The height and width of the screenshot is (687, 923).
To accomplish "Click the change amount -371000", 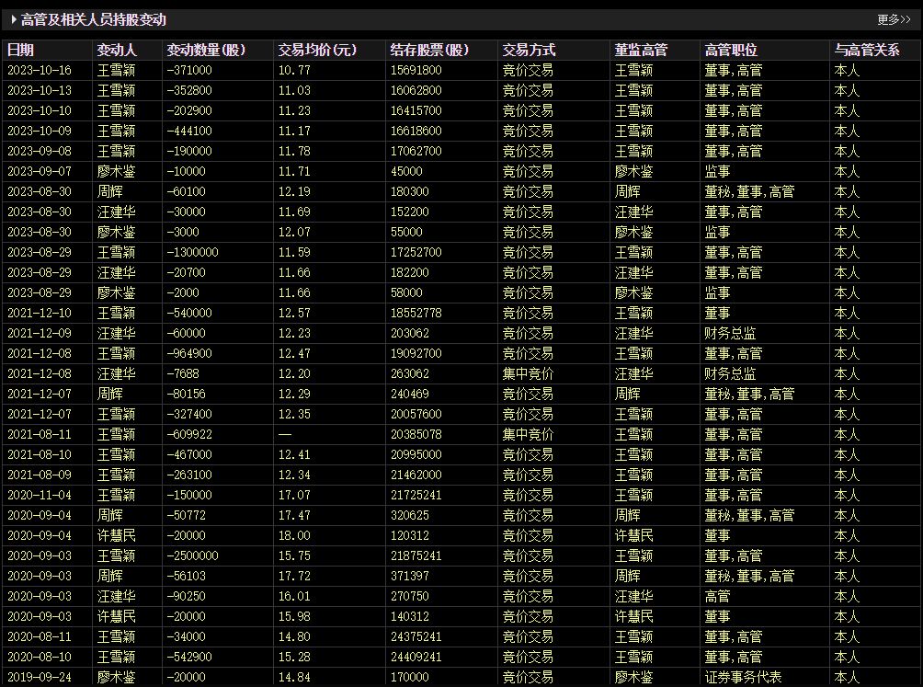I will tap(189, 71).
